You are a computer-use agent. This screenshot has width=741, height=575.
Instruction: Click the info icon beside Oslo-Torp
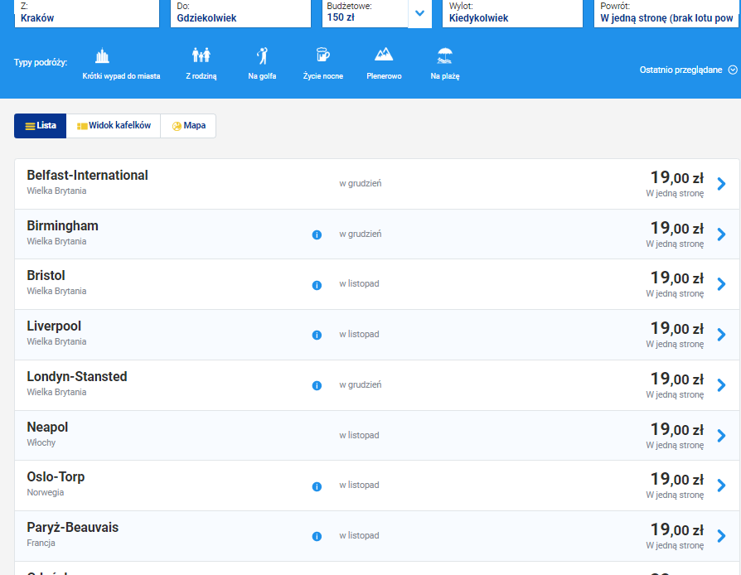click(317, 486)
